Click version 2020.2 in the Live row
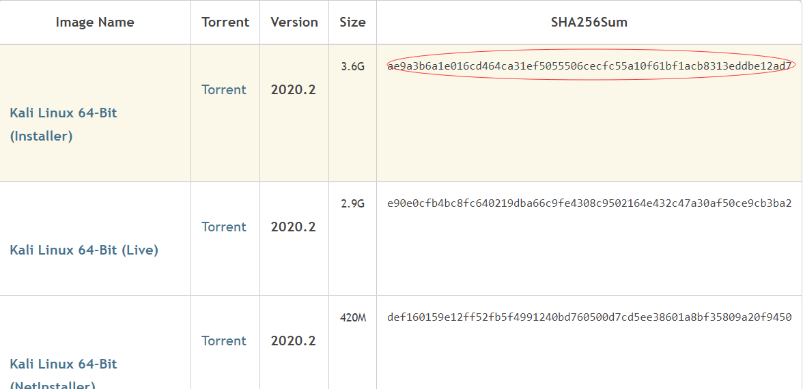 pyautogui.click(x=294, y=227)
